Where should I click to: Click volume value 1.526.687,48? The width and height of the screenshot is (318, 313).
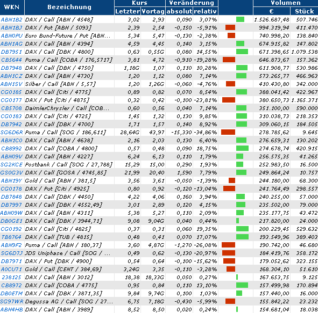pyautogui.click(x=272, y=20)
